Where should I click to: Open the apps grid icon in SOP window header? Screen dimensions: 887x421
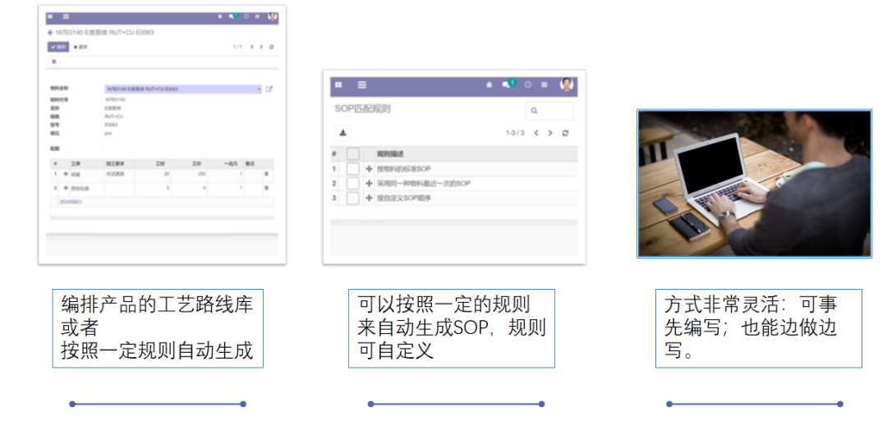[x=338, y=85]
